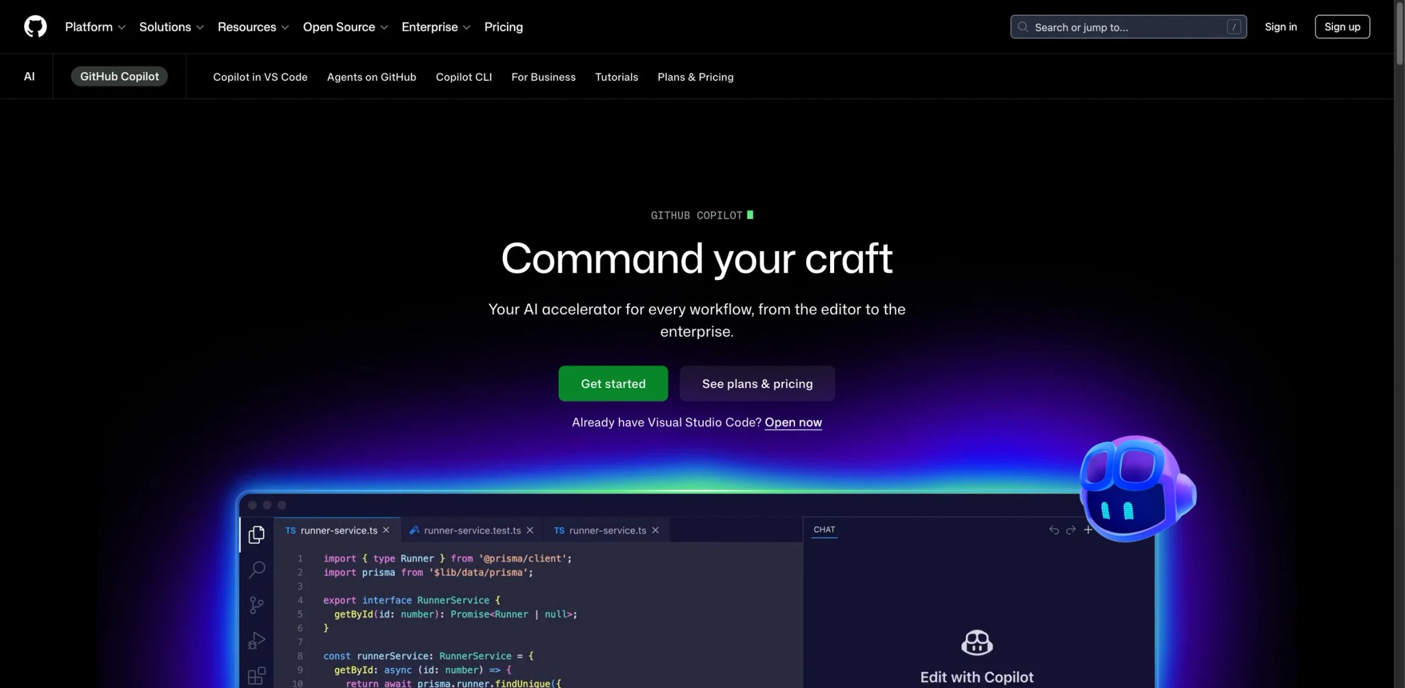
Task: Click the GITHUB COPILOT eyebrow label
Action: click(696, 215)
